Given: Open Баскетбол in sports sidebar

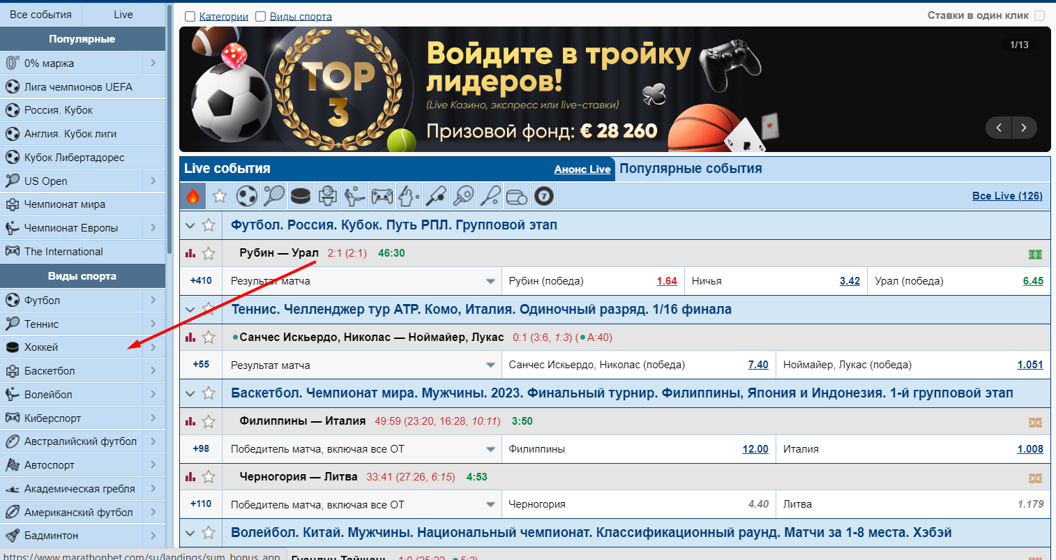Looking at the screenshot, I should [x=71, y=371].
